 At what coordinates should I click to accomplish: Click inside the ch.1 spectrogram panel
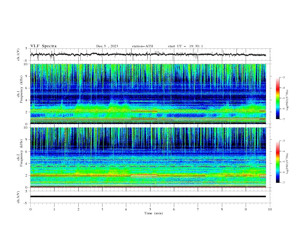(x=148, y=94)
